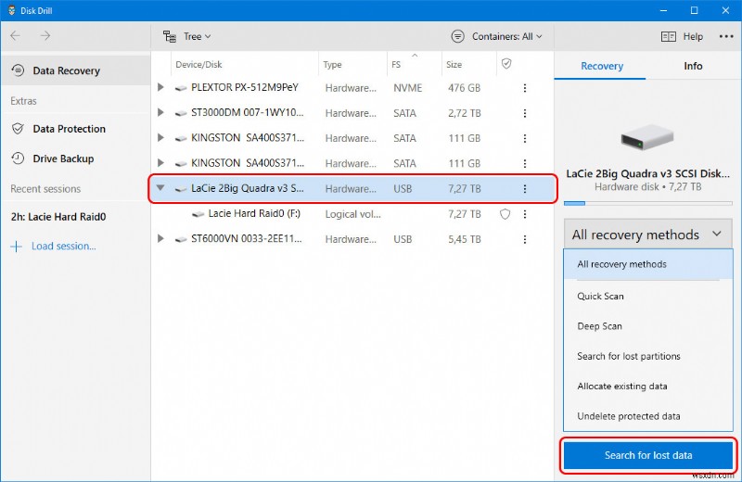Choose Undelete protected data method
The image size is (742, 482).
pyautogui.click(x=647, y=416)
